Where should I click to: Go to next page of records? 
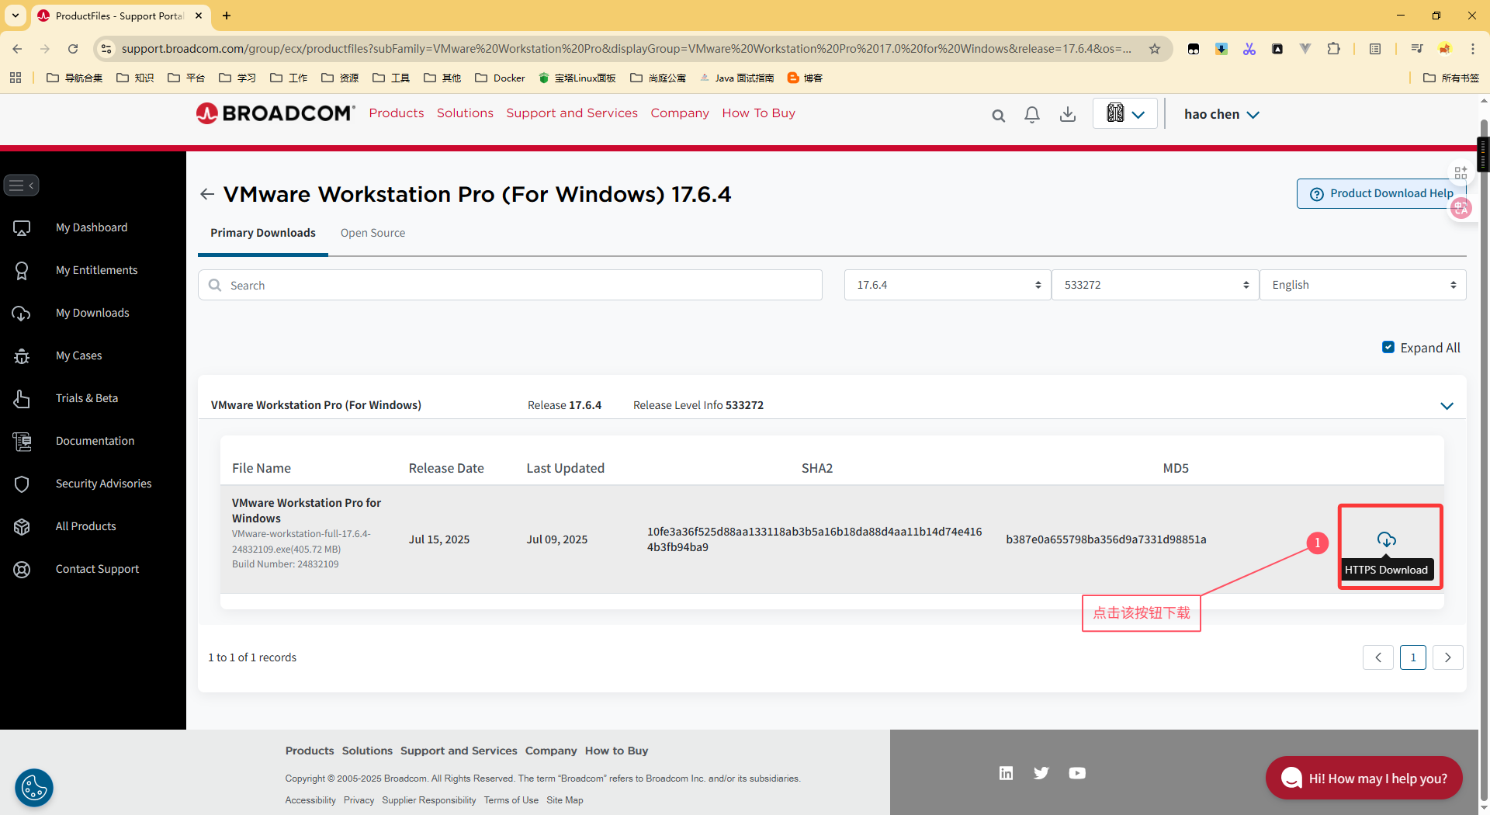1447,657
